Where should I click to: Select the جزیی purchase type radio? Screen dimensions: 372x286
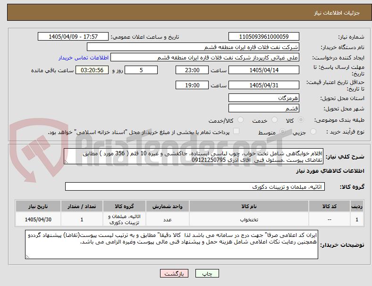313,132
